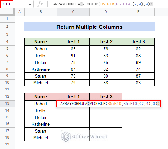Click Katherine in row 16

coord(41,124)
